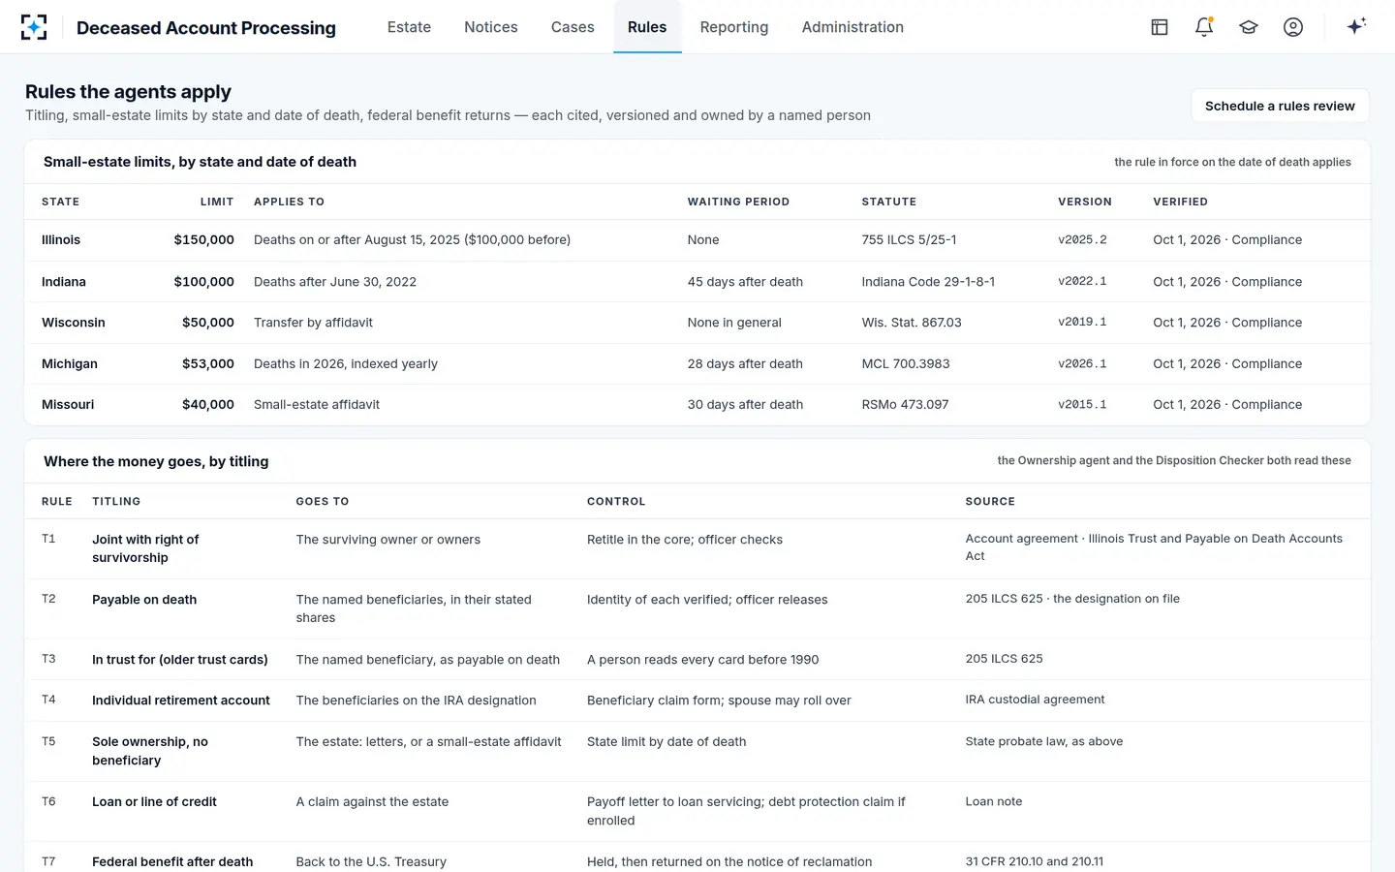Click the $150,000 limit value
Image resolution: width=1395 pixels, height=872 pixels.
click(x=204, y=240)
